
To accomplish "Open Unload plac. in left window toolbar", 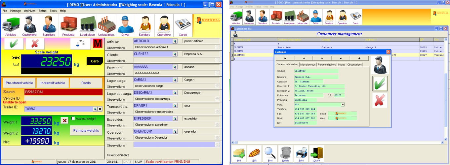I will pos(106,26).
